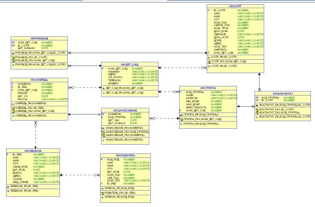Select the HR.РУКОВОД table header

pos(39,38)
